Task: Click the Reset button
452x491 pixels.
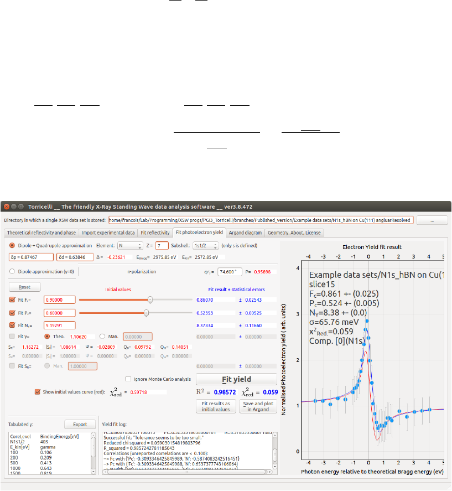Action: [25, 287]
